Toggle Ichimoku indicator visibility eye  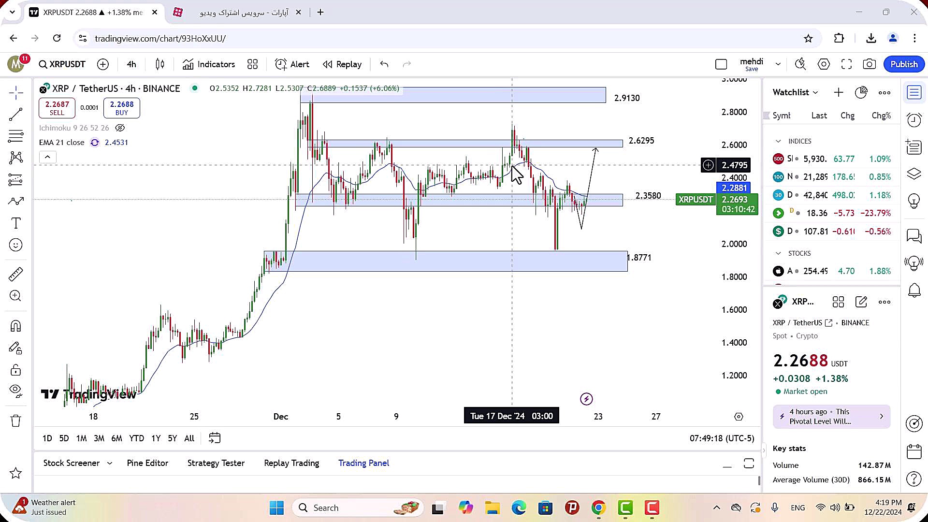[120, 128]
